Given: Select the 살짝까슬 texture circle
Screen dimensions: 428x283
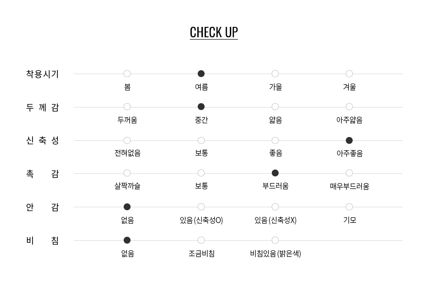Looking at the screenshot, I should 127,173.
